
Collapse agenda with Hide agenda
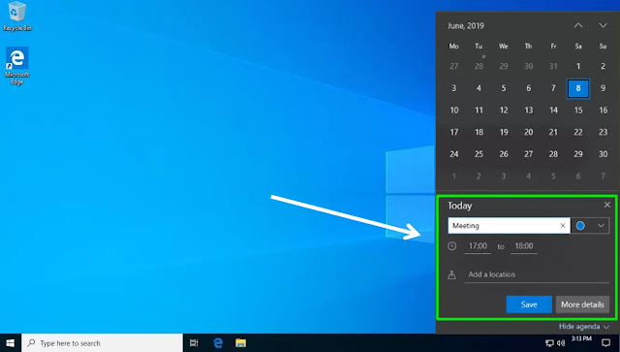point(583,327)
